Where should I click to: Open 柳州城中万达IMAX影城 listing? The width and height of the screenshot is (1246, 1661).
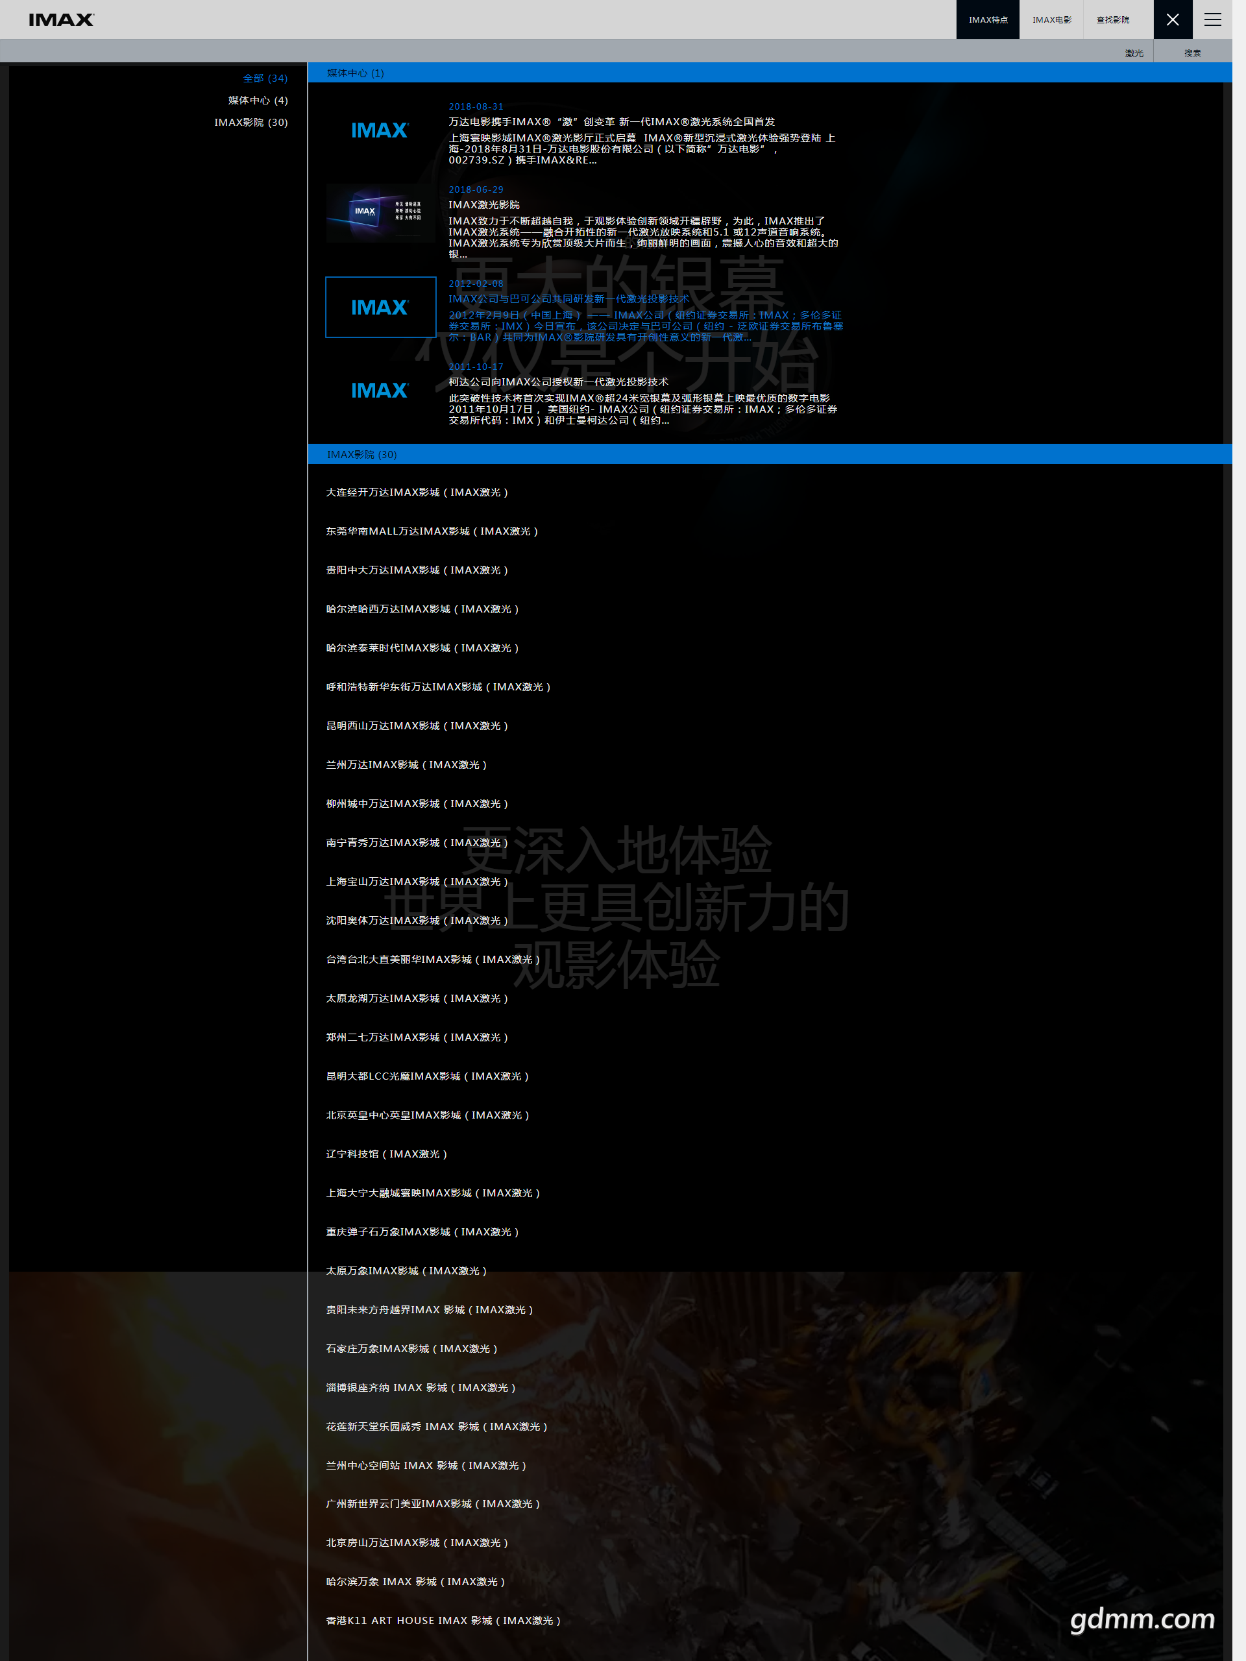(x=417, y=803)
